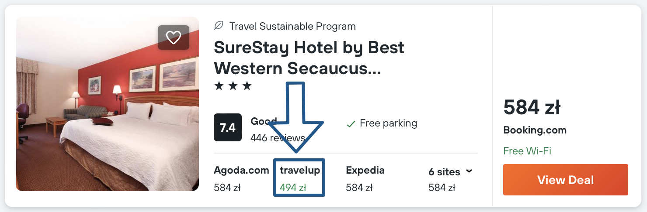Open the 446 reviews link
The image size is (647, 212).
tap(278, 138)
